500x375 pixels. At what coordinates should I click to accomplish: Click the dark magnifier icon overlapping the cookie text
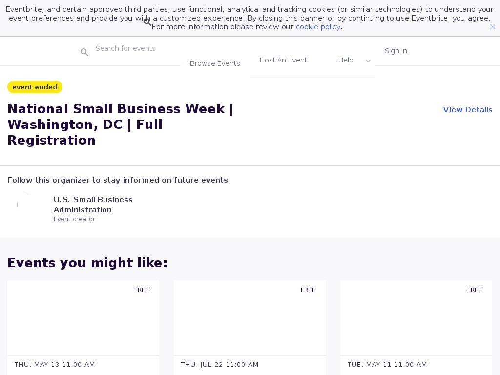[x=147, y=22]
